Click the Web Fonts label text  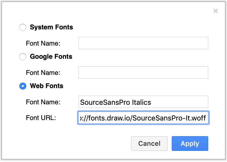pos(47,86)
